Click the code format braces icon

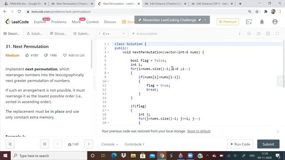249,34
